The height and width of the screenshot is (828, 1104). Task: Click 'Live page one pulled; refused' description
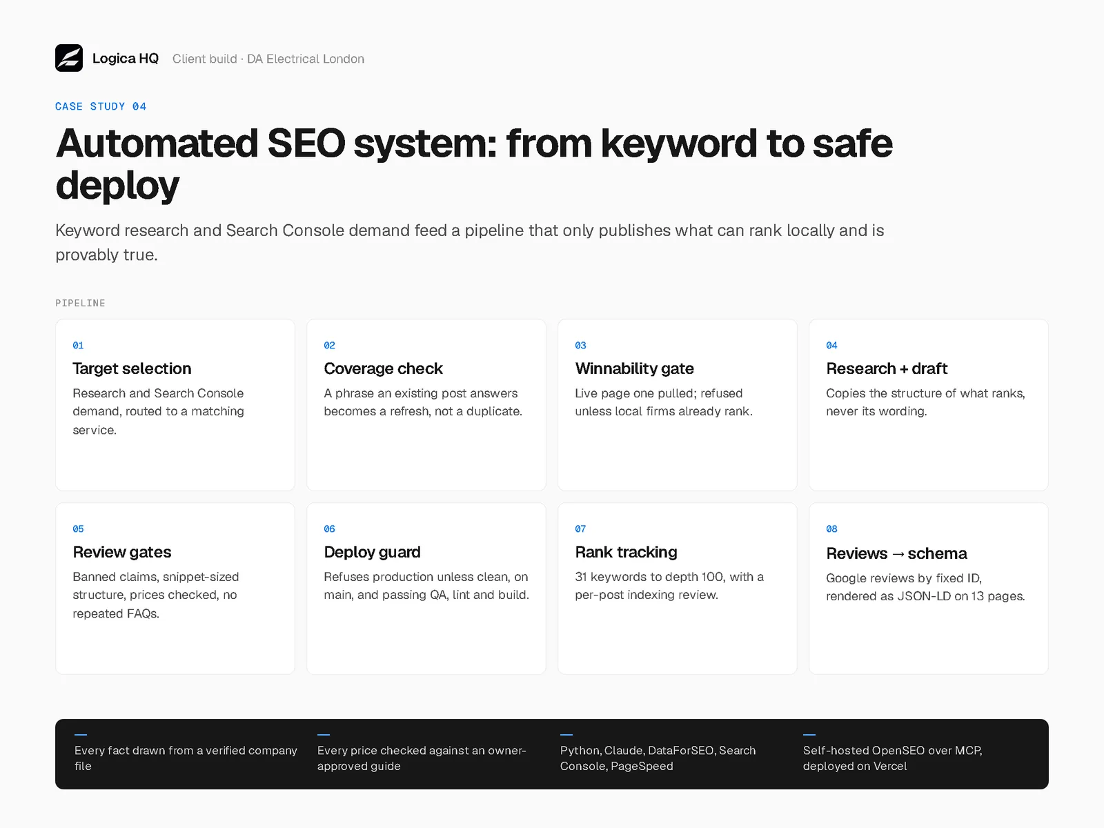point(664,402)
